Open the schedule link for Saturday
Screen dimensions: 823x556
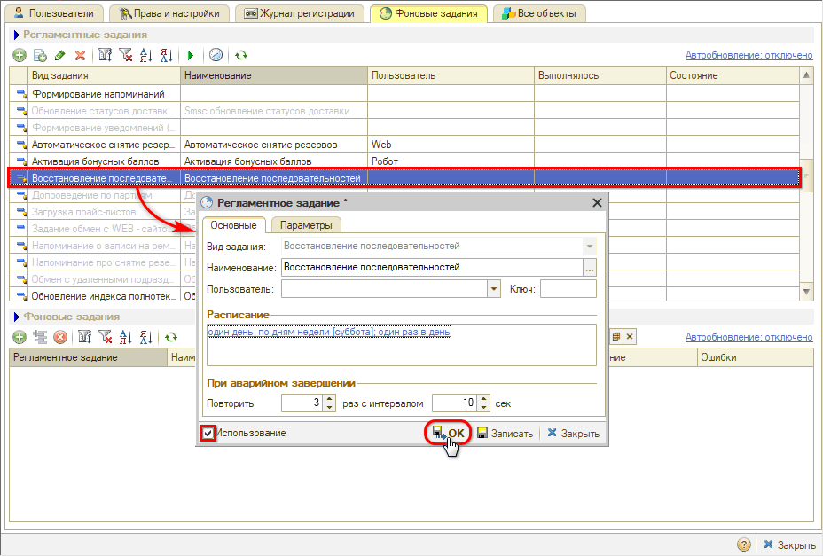[329, 332]
